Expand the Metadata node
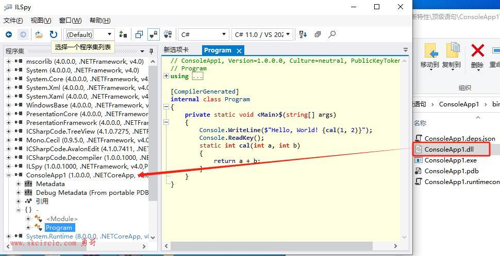 coord(18,184)
